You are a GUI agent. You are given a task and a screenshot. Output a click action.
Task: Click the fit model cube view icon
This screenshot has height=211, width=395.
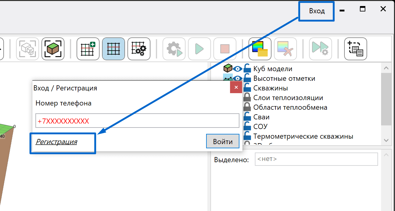point(53,49)
